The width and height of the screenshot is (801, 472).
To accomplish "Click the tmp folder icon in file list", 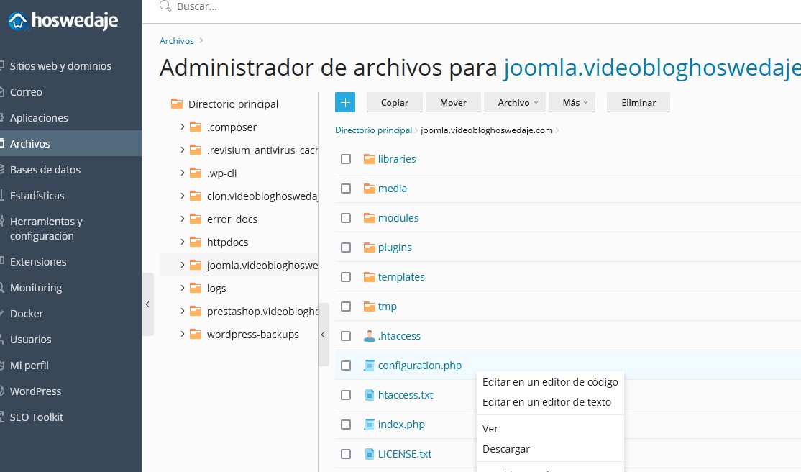I will pos(370,307).
